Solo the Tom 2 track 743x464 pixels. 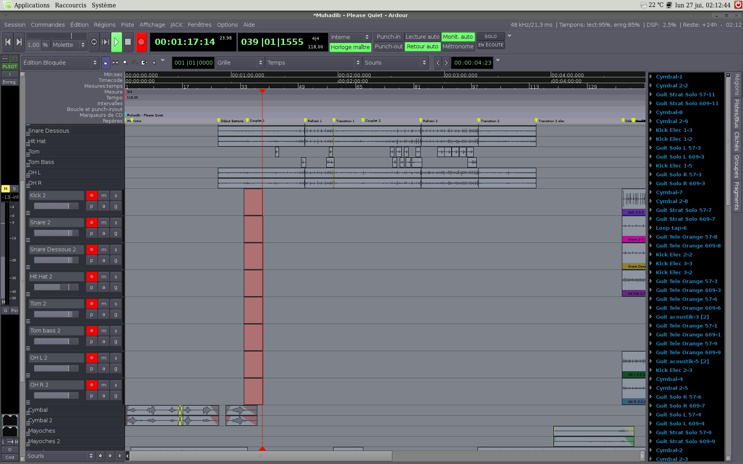[x=116, y=304]
